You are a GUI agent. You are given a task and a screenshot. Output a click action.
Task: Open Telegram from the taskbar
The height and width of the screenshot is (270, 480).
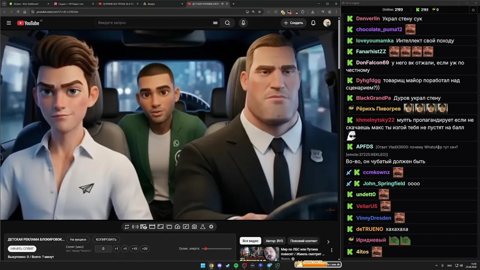pyautogui.click(x=269, y=265)
